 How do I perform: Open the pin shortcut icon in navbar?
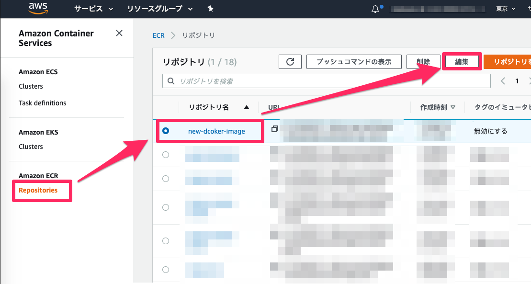pos(210,9)
